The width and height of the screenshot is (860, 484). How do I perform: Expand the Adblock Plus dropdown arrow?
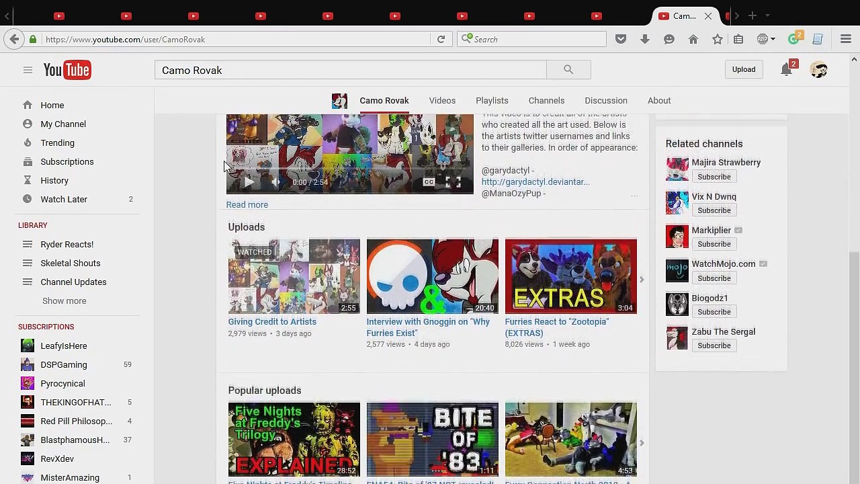[x=773, y=39]
